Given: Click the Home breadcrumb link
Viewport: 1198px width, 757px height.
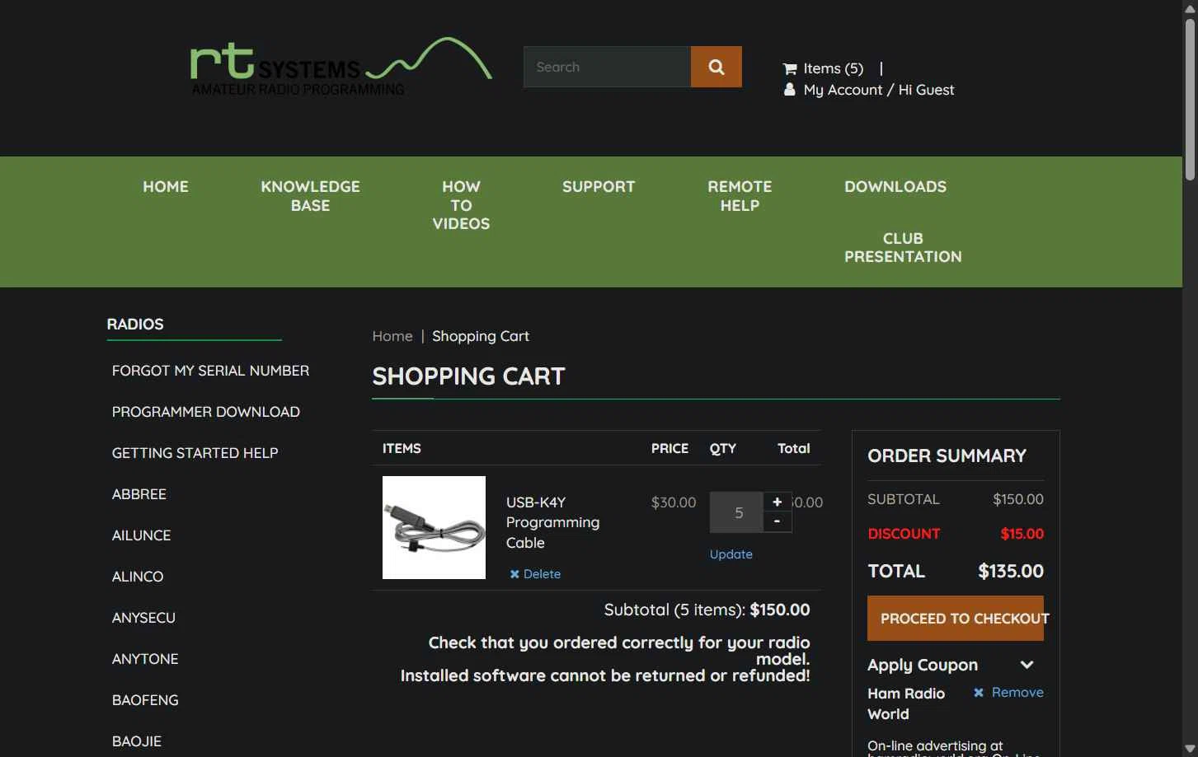Looking at the screenshot, I should pos(392,336).
